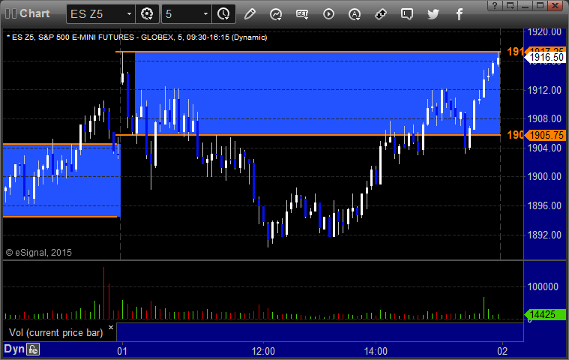Click the 1920.00 price axis label
The width and height of the screenshot is (569, 360).
click(x=544, y=32)
